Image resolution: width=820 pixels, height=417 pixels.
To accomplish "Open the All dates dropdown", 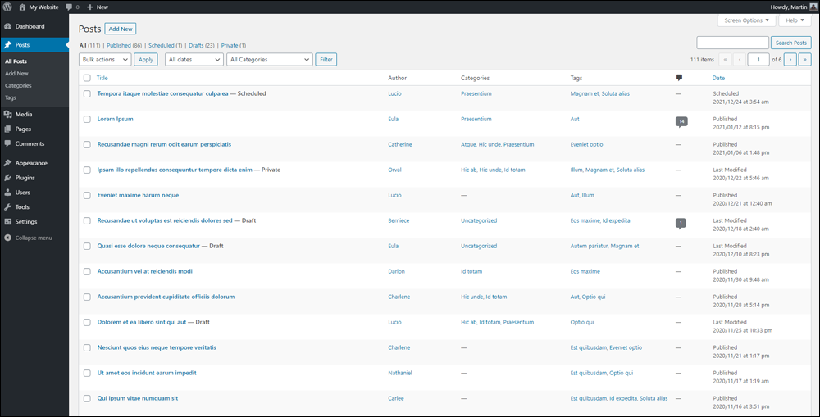I will click(x=194, y=60).
